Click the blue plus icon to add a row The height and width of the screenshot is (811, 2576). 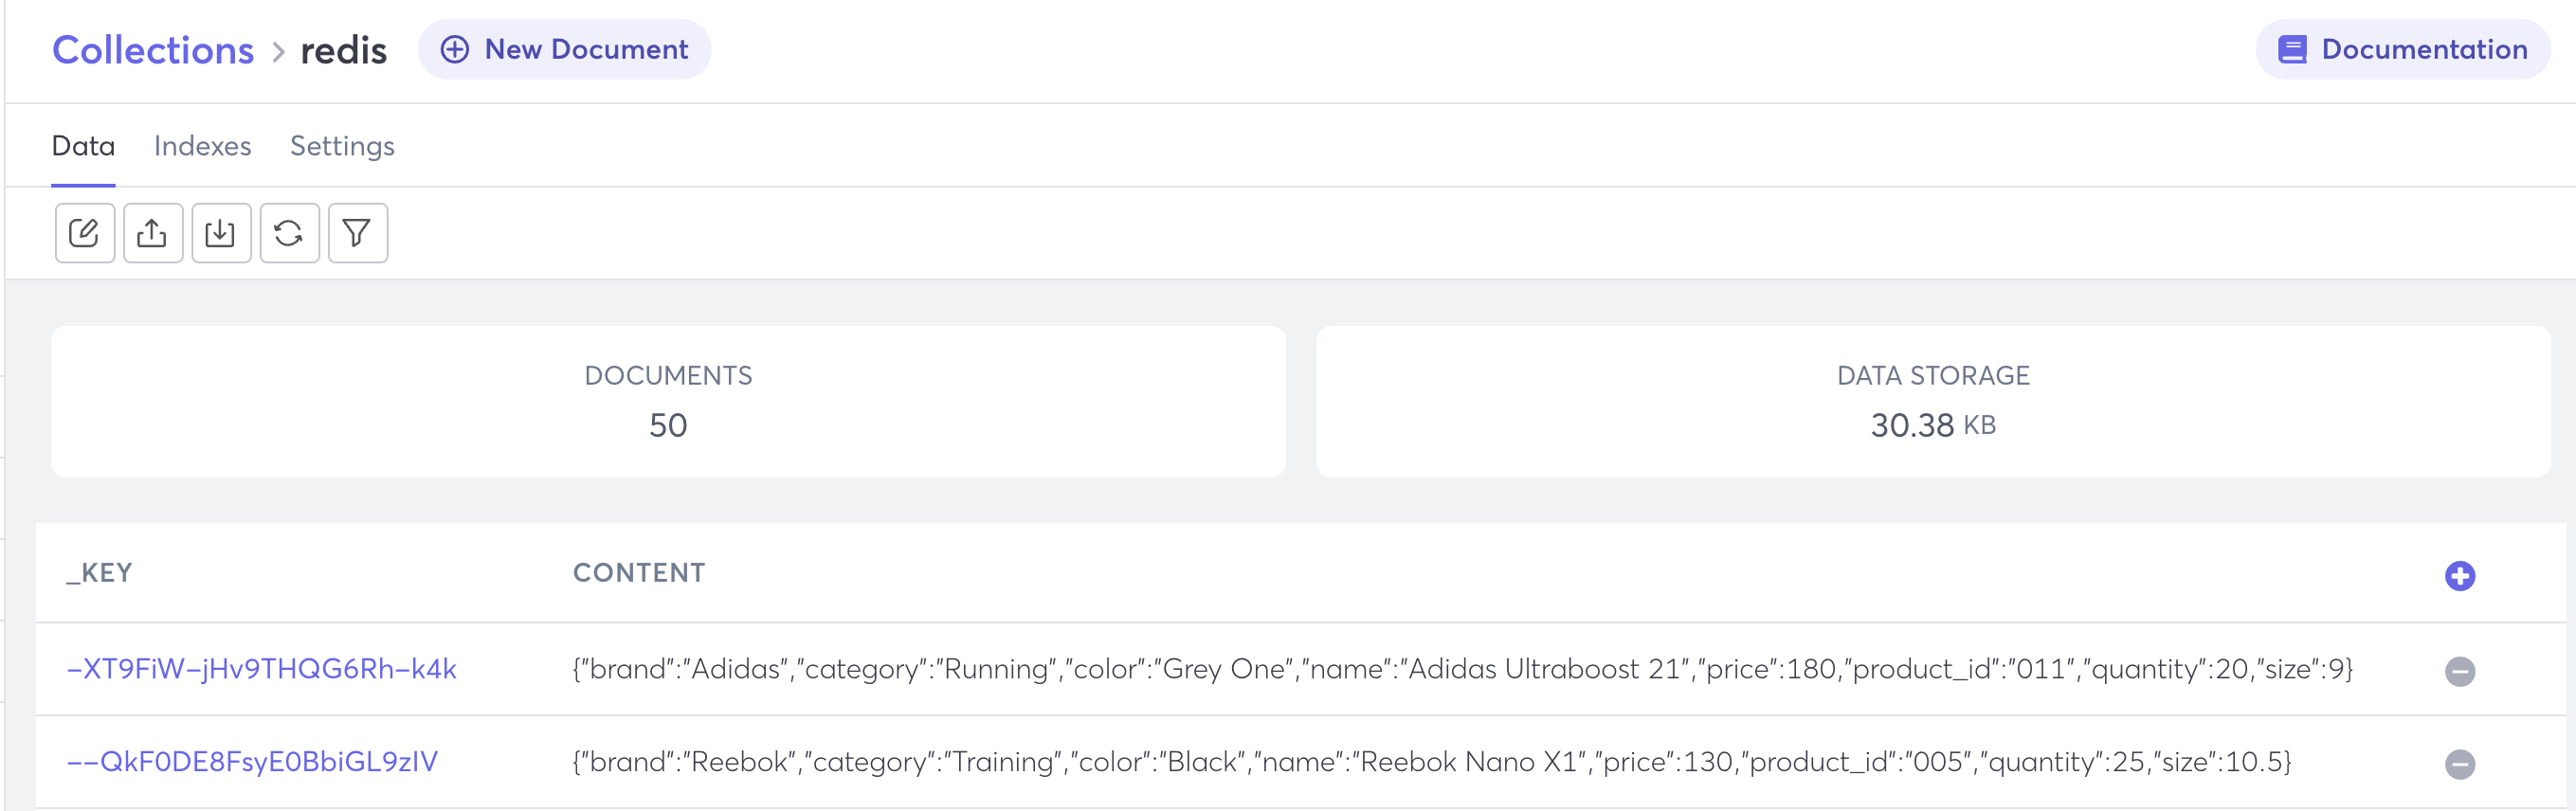coord(2461,575)
